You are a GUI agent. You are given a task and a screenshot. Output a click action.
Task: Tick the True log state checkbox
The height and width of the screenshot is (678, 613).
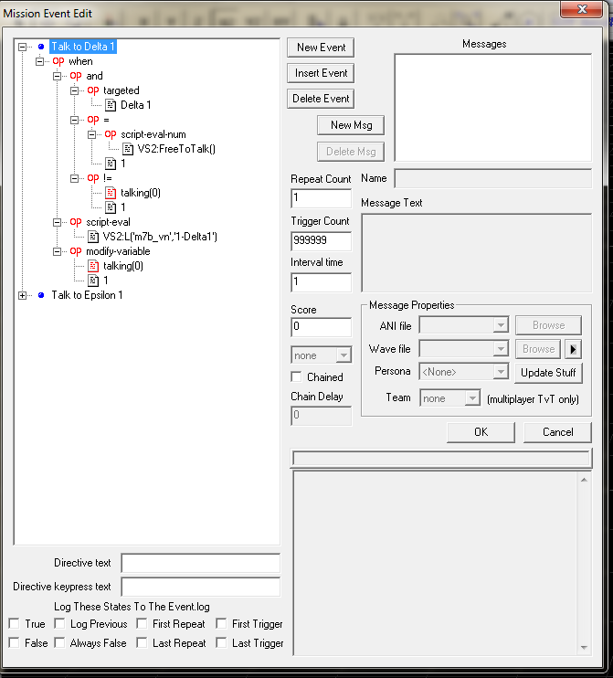[x=15, y=623]
